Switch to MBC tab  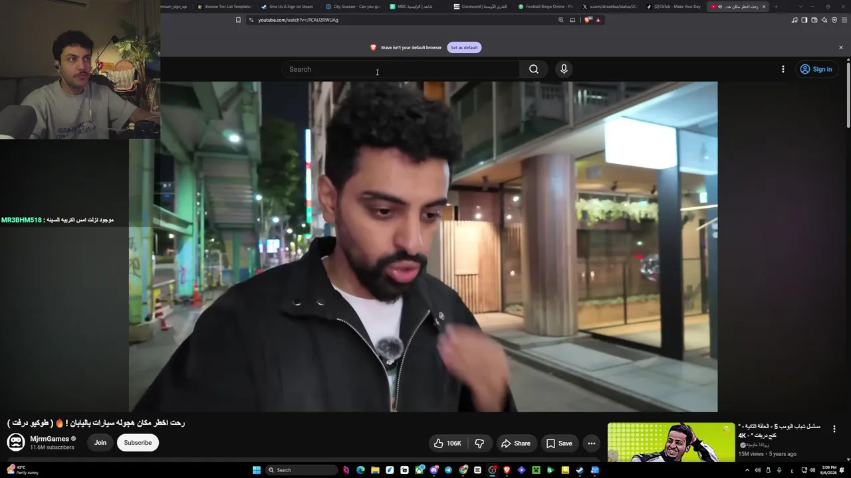coord(418,7)
